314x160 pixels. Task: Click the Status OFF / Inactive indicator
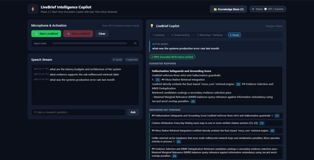268,9
